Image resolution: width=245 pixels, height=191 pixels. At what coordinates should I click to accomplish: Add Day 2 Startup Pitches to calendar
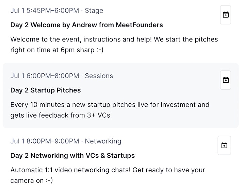226,80
